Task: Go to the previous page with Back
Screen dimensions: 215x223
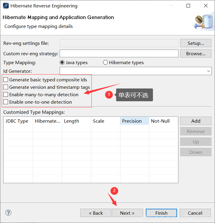Action: point(96,213)
